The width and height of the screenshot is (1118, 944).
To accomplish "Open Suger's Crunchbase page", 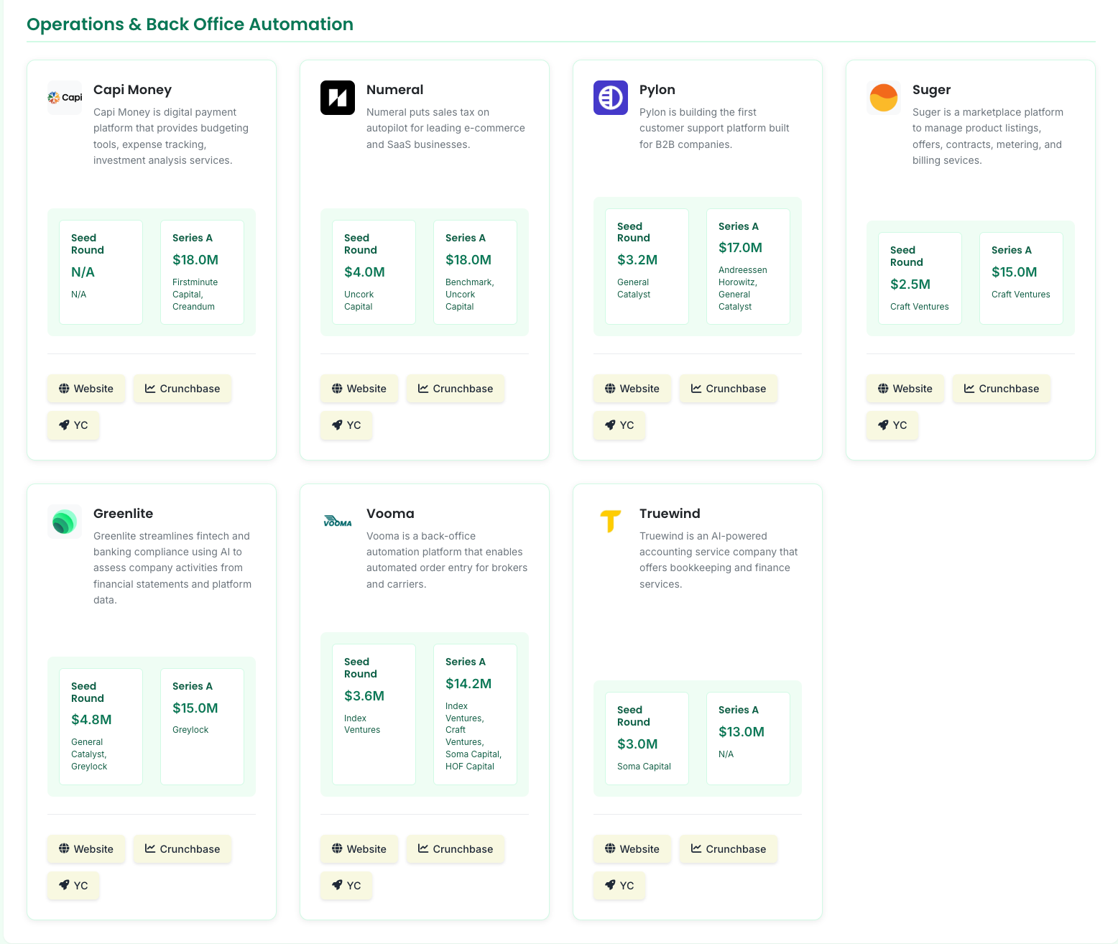I will click(1002, 389).
